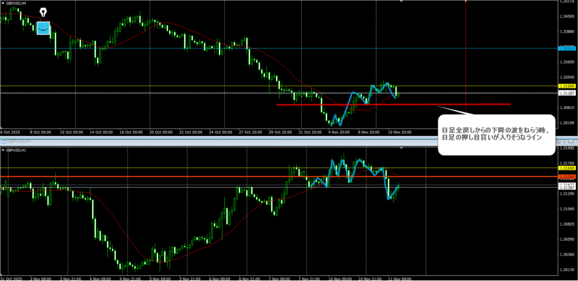The image size is (578, 281).
Task: Click the H1 chart shift triangle marker
Action: [401, 148]
